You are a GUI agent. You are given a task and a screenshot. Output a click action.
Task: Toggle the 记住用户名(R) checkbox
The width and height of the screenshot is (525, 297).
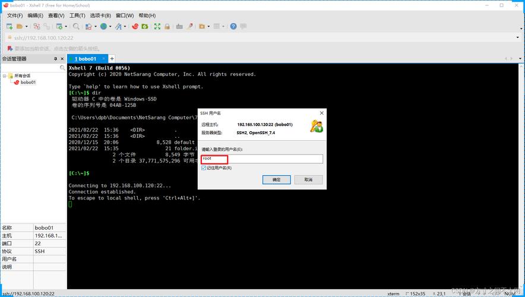pos(204,168)
